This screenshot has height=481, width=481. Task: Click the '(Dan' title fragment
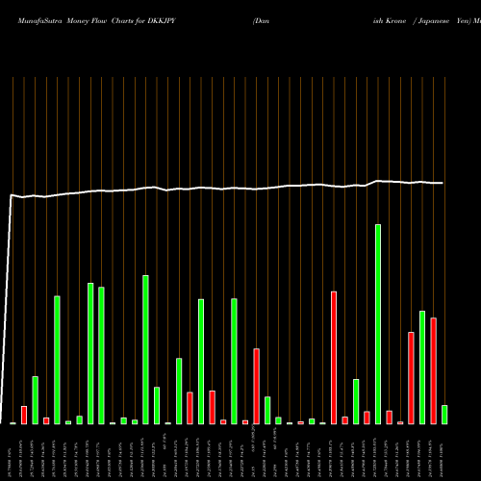click(261, 21)
